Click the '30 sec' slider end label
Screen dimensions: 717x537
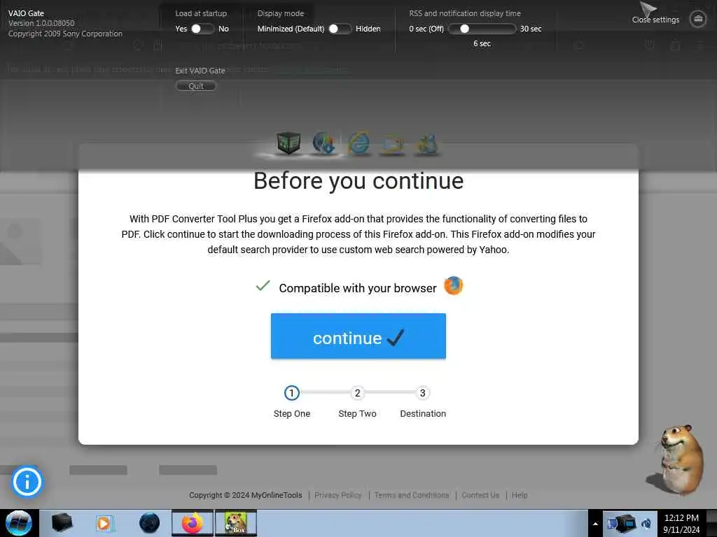coord(531,29)
